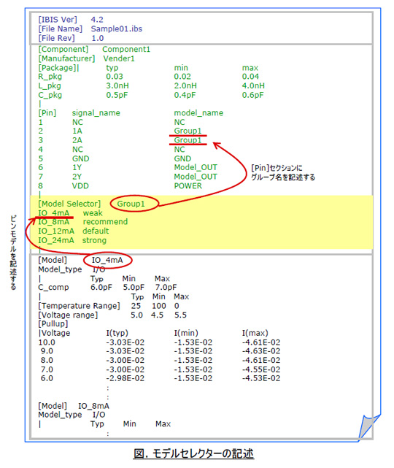Click the IO_24mA entry

pos(56,240)
